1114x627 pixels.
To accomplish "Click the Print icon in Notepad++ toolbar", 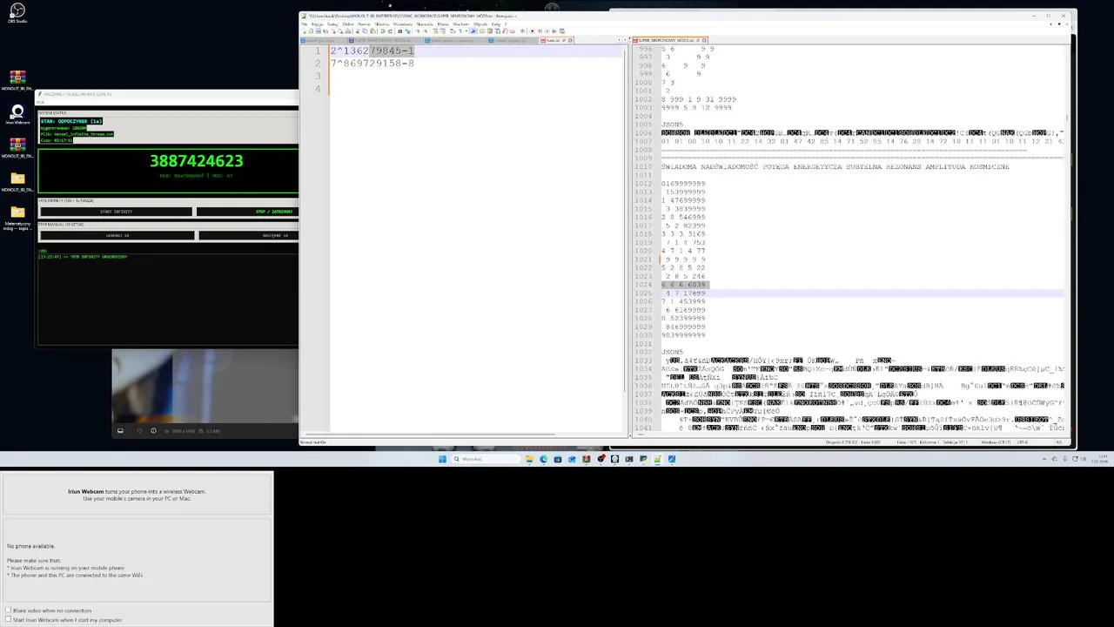I will point(348,31).
